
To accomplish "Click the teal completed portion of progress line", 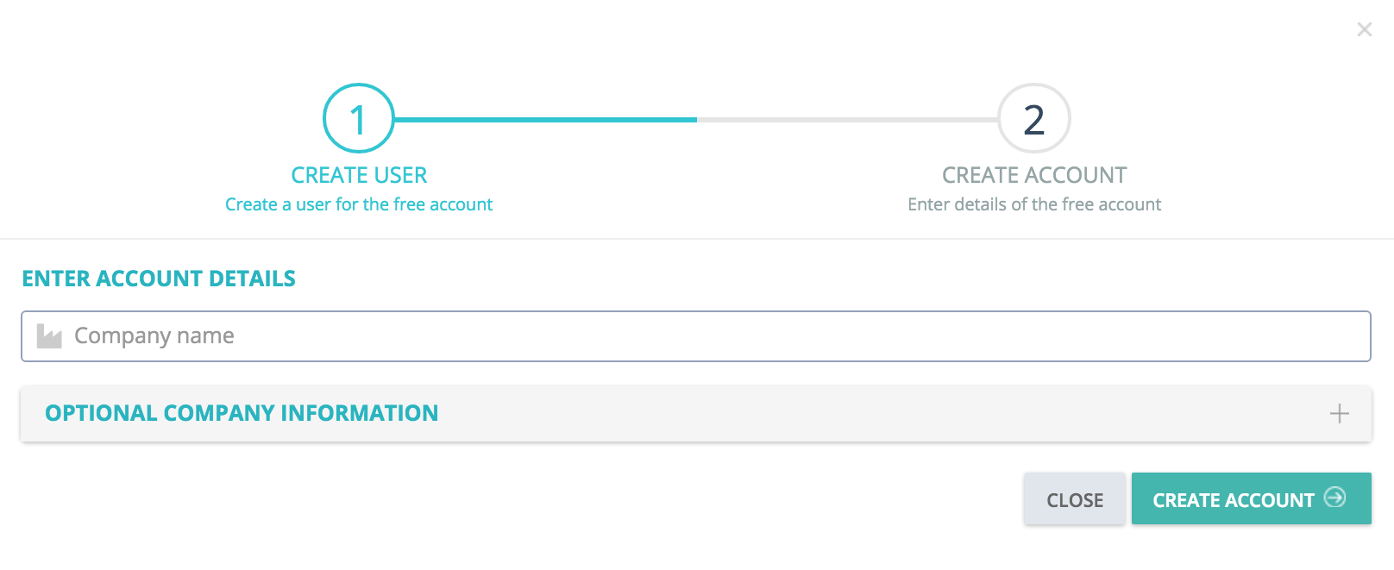I will click(545, 120).
